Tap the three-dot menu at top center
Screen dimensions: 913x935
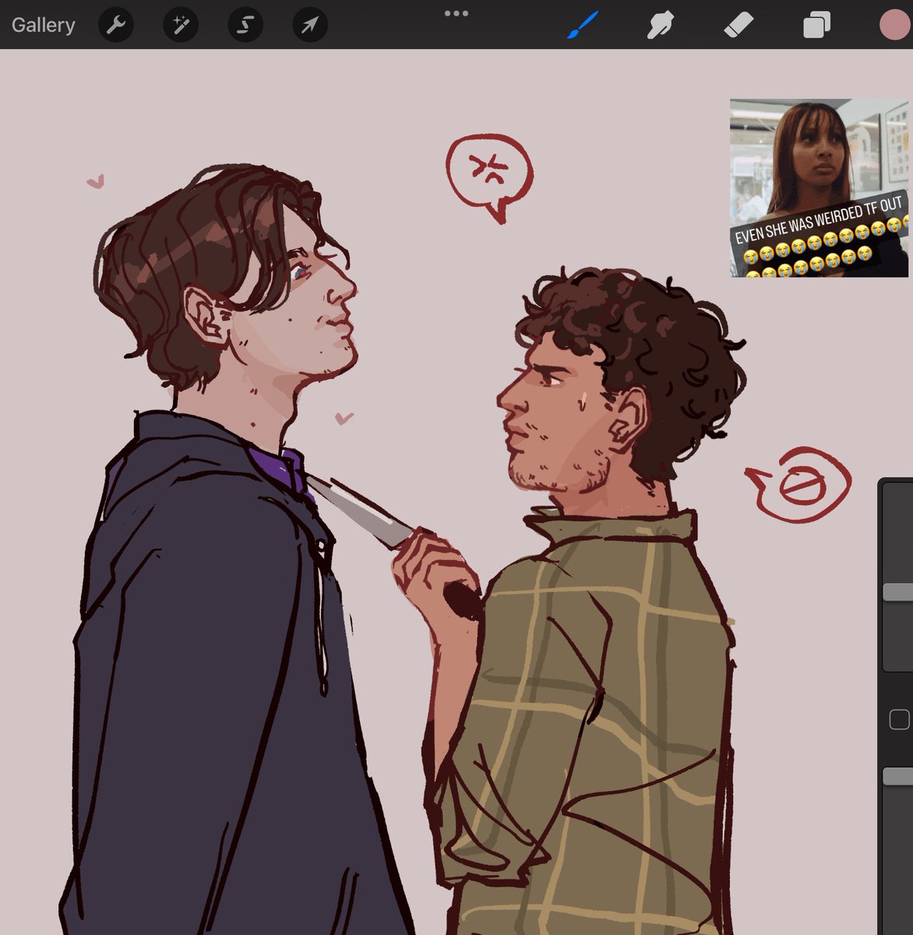pyautogui.click(x=456, y=13)
